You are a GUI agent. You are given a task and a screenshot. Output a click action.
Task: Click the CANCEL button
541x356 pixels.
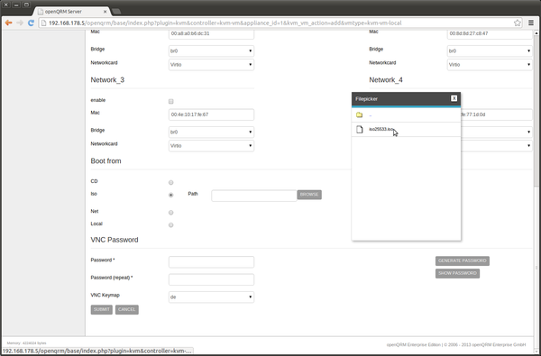point(127,309)
